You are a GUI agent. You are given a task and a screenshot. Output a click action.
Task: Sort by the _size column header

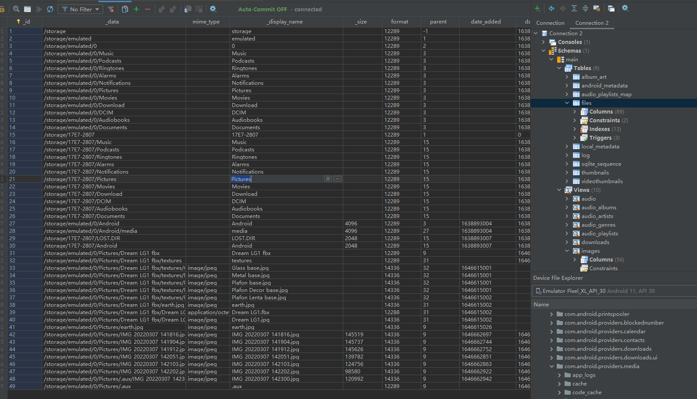click(x=362, y=21)
